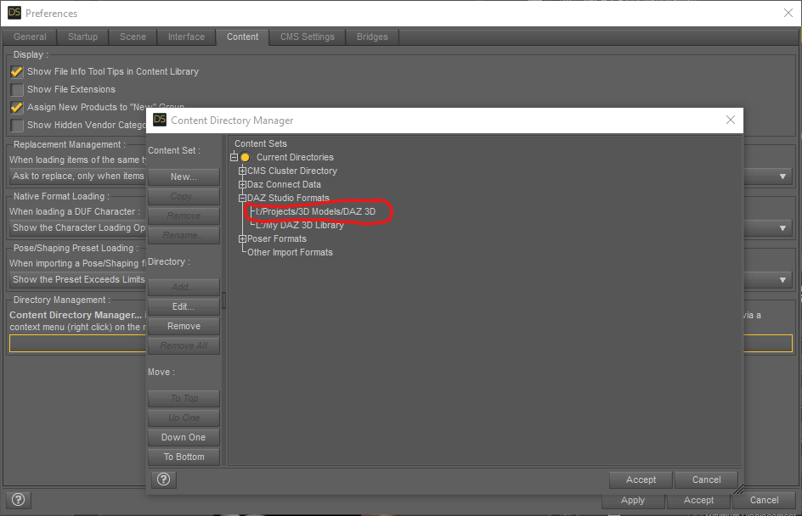
Task: Open the Replacement Management dropdown arrow
Action: 782,177
